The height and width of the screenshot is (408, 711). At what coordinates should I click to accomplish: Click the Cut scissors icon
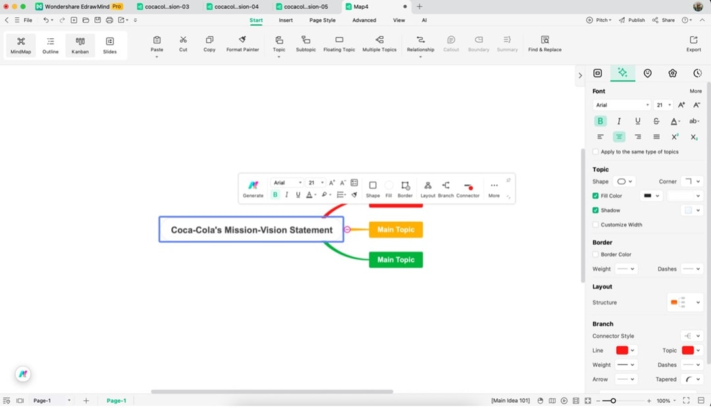pyautogui.click(x=183, y=40)
